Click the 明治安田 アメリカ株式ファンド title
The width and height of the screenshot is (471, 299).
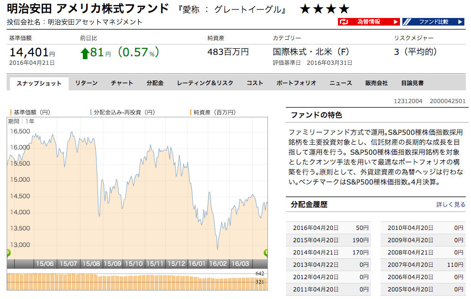pyautogui.click(x=88, y=9)
